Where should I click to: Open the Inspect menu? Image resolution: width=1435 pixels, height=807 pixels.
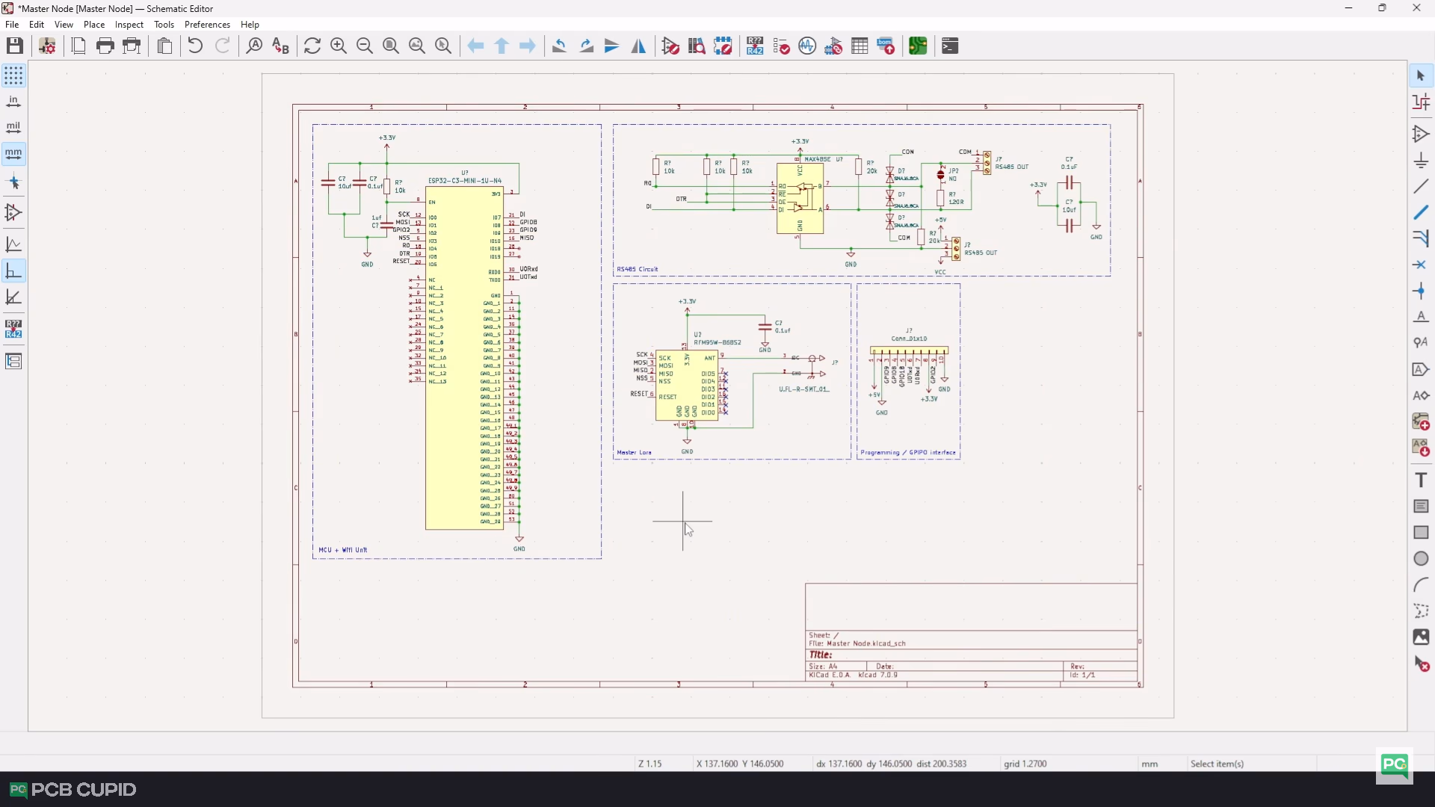pos(129,25)
